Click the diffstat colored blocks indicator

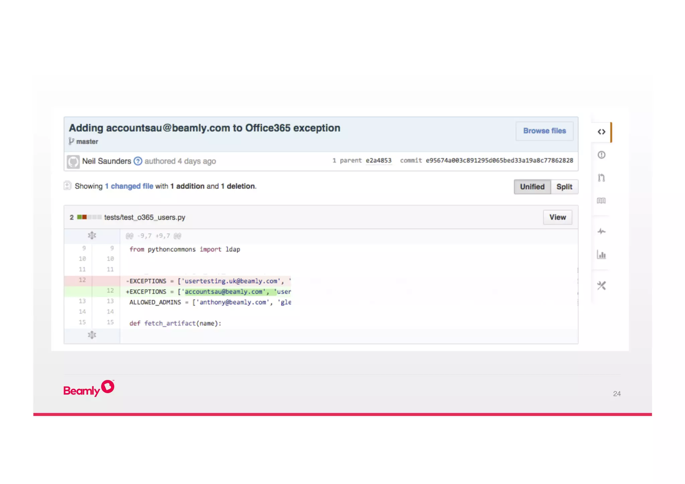click(89, 217)
